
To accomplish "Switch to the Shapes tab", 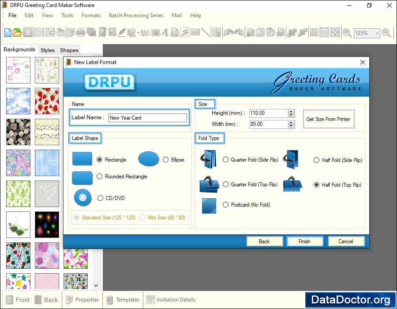I will point(69,50).
